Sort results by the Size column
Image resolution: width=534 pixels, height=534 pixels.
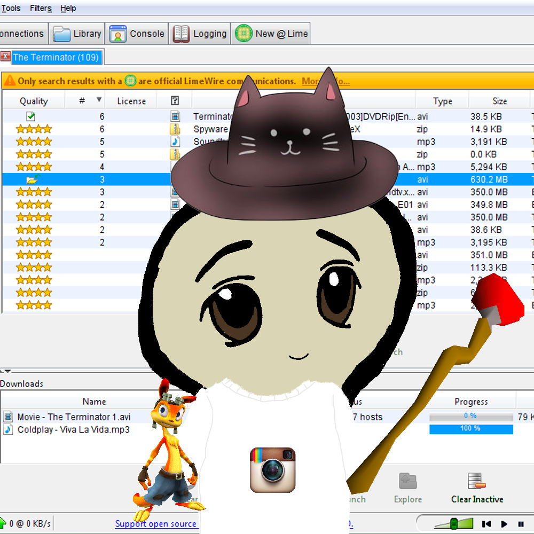point(499,101)
